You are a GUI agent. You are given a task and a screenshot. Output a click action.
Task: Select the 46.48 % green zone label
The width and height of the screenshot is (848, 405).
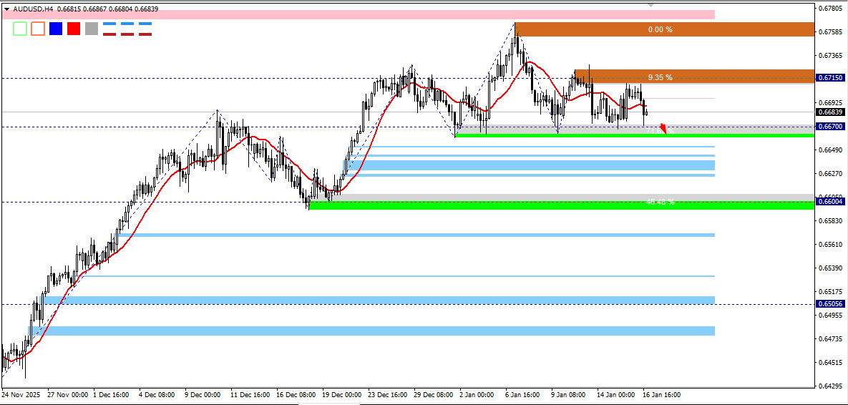coord(660,202)
